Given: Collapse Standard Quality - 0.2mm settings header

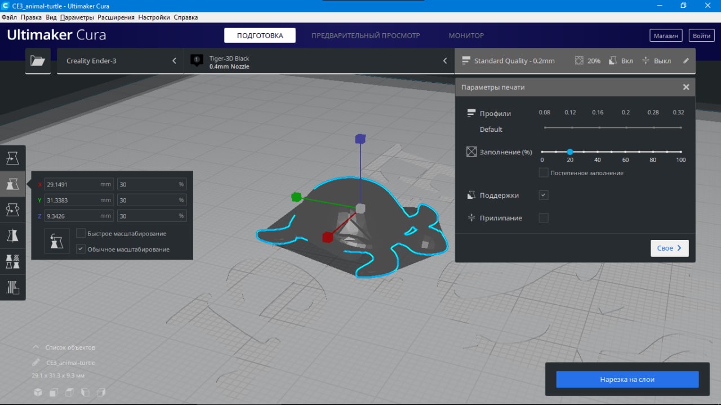Looking at the screenshot, I should tap(575, 61).
